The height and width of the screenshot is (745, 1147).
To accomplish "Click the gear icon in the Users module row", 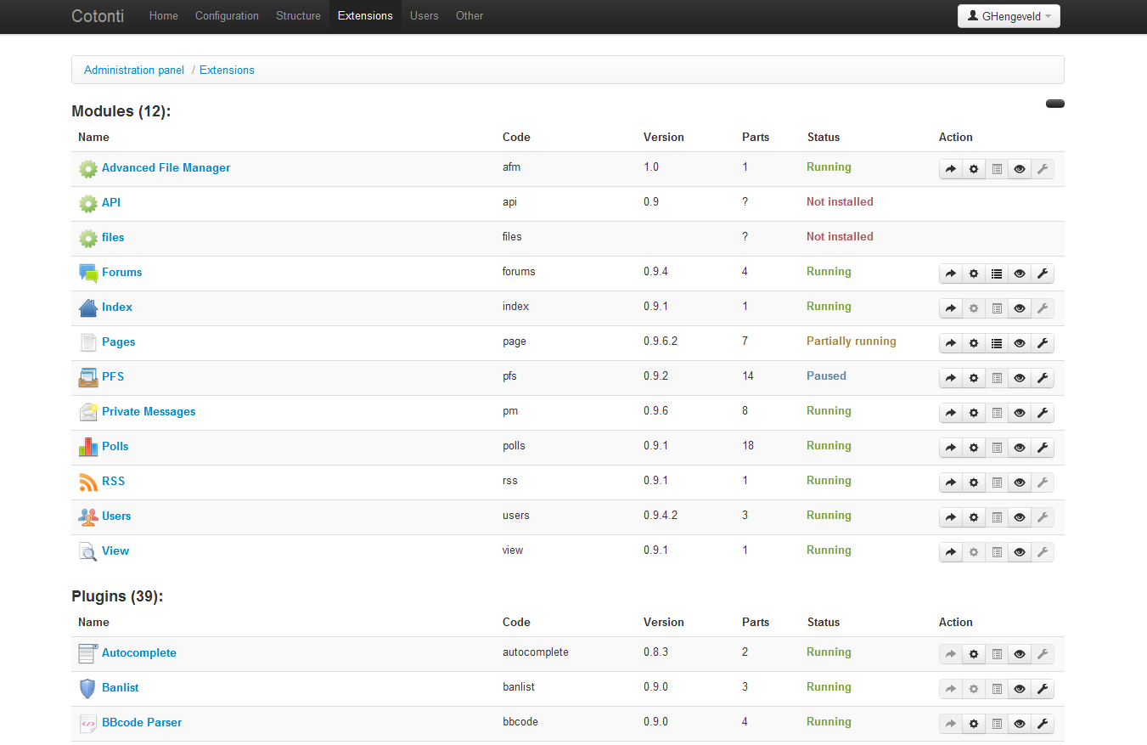I will point(974,517).
